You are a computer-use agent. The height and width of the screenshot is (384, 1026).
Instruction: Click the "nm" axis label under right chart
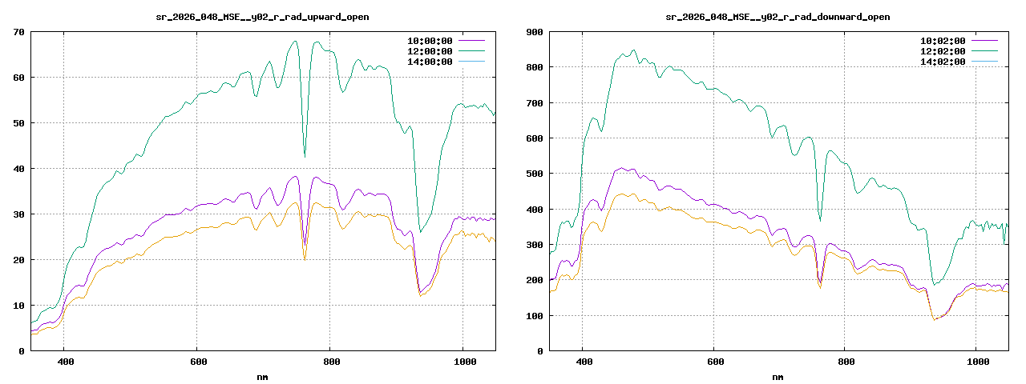(x=778, y=377)
